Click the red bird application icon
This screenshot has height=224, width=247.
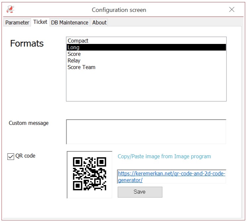click(x=10, y=9)
